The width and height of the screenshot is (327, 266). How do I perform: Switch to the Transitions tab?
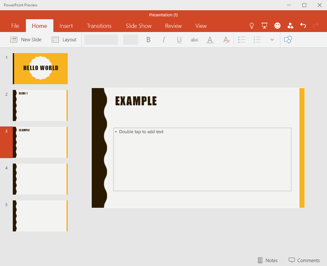(x=99, y=26)
